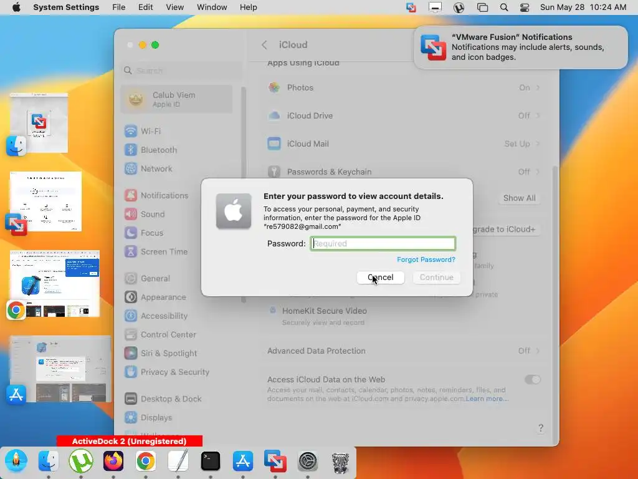Expand iCloud Mail Set Up chevron
The height and width of the screenshot is (479, 638).
click(538, 144)
